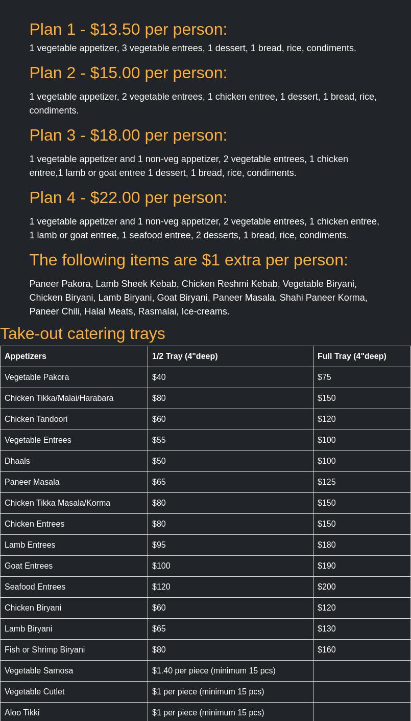This screenshot has width=411, height=721.
Task: Click the Plan 1 $13.50 per person heading
Action: click(128, 29)
